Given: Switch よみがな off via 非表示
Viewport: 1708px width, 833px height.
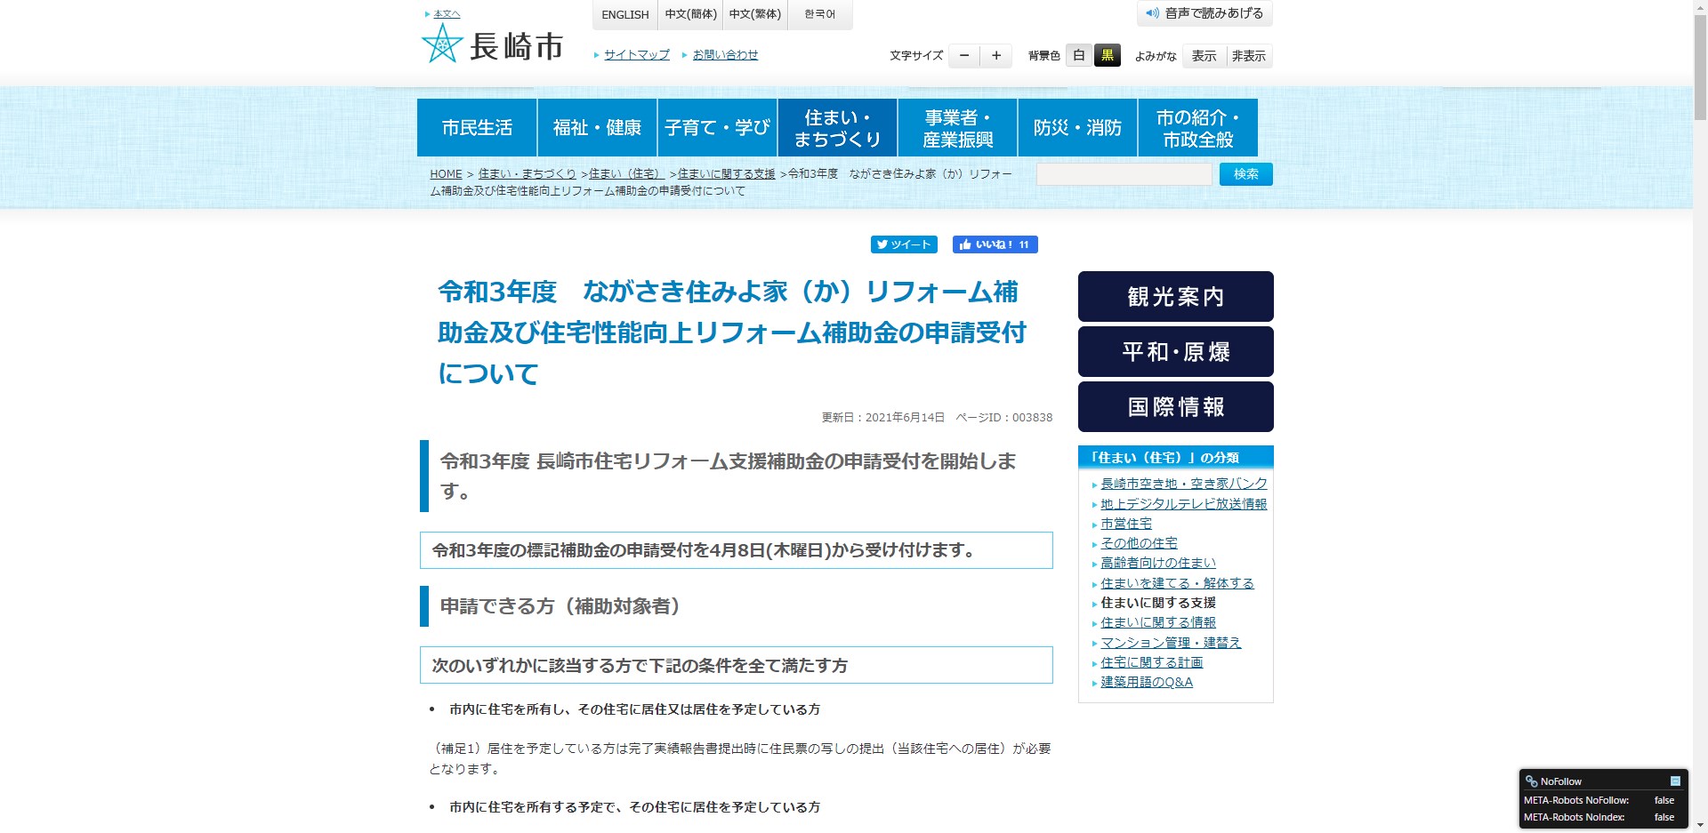Looking at the screenshot, I should click(1249, 55).
